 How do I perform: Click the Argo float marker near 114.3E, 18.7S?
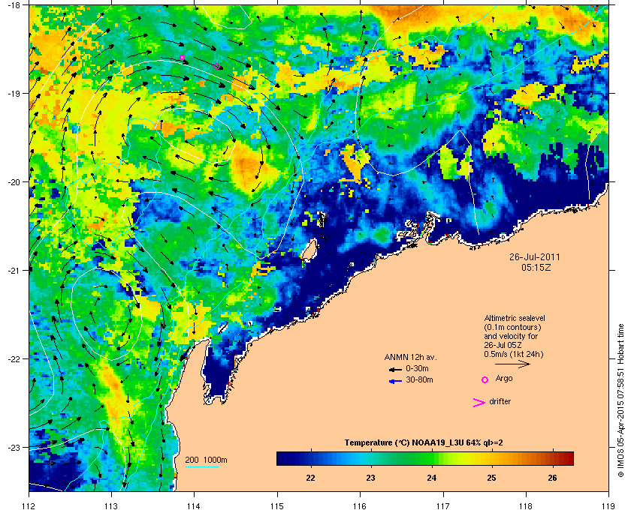216,66
